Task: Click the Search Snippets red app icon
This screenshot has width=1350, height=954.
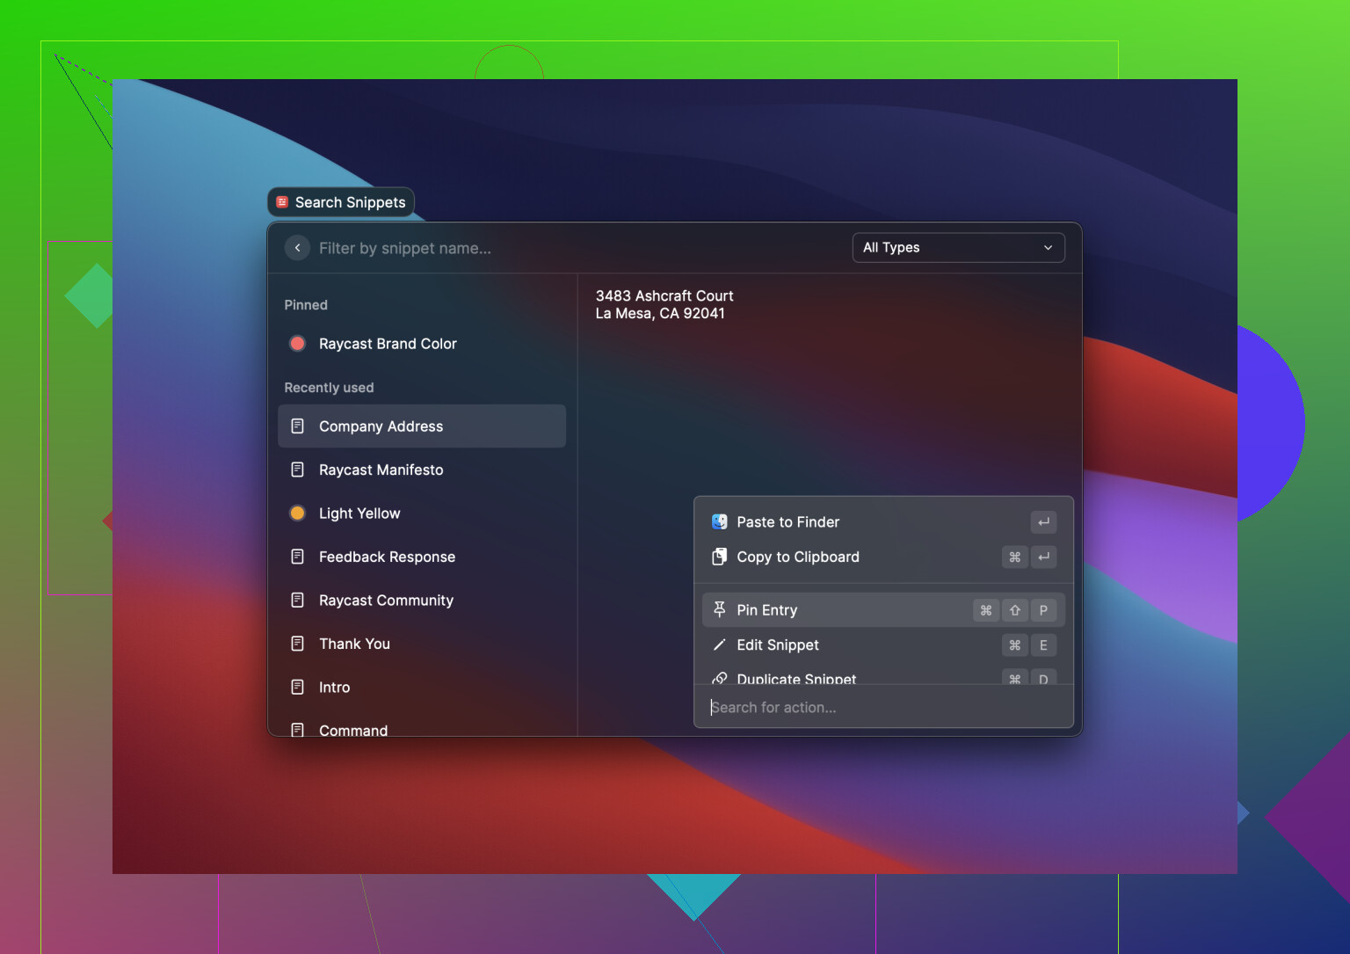Action: pos(282,202)
